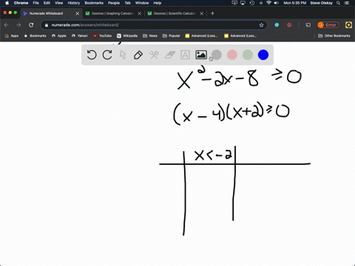Select the pointer selection tool
The image size is (355, 266).
click(x=123, y=55)
